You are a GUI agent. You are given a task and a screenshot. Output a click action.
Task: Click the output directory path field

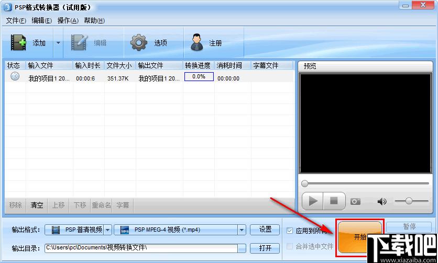click(141, 248)
